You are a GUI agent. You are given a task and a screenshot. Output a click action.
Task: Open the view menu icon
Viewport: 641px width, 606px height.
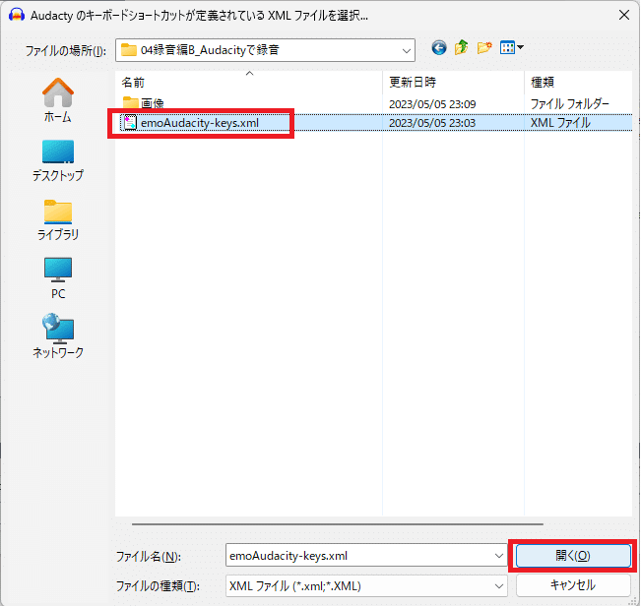pyautogui.click(x=511, y=48)
